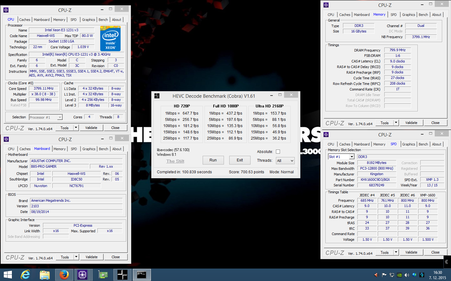Screen dimensions: 451x281
Task: Click the HEVC Decode Benchmark title icon
Action: tap(157, 96)
